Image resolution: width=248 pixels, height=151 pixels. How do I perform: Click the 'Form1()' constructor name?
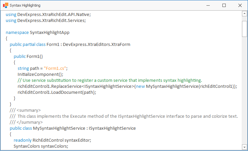coord(35,57)
